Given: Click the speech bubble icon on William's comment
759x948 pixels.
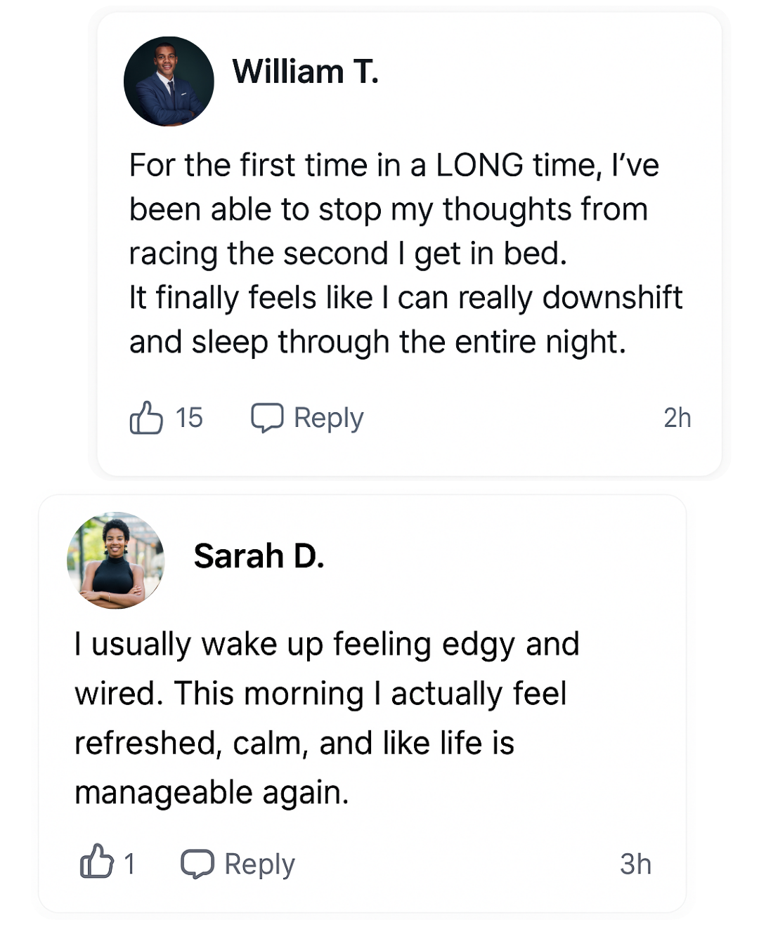Looking at the screenshot, I should coord(267,418).
